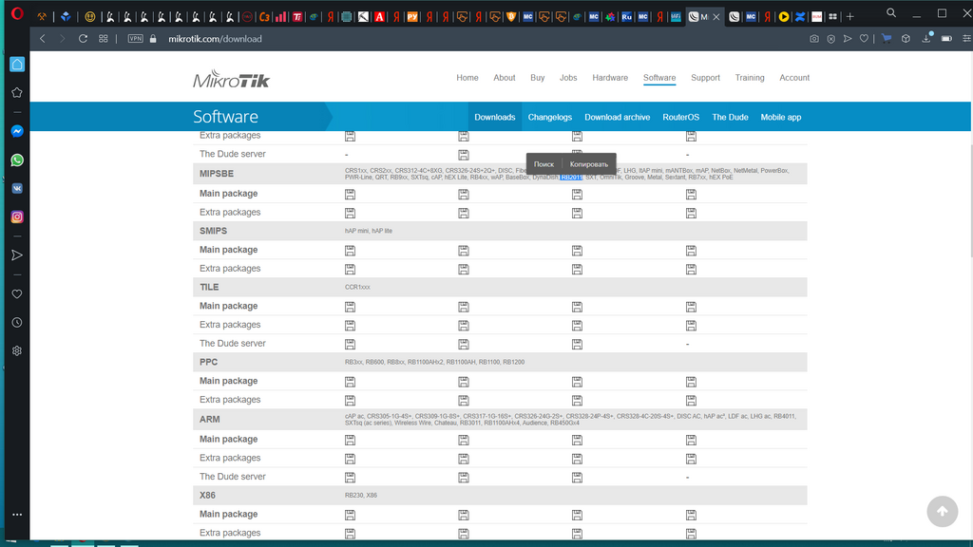This screenshot has height=547, width=973.
Task: Download MIPSBE Extra packages, last column save icon
Action: (x=691, y=213)
